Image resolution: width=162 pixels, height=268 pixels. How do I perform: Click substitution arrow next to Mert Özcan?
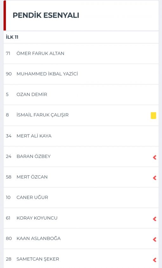[154, 178]
